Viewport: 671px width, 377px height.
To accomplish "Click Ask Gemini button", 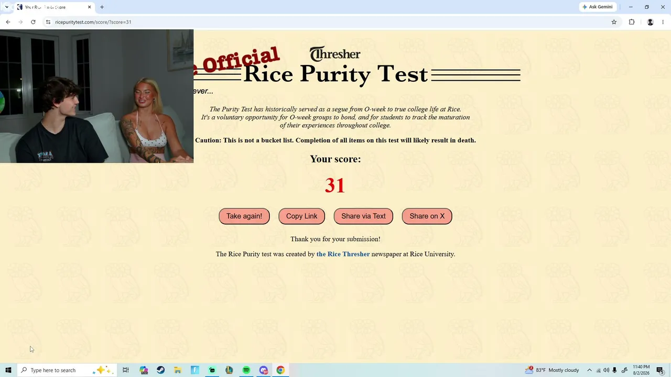I will coord(598,7).
